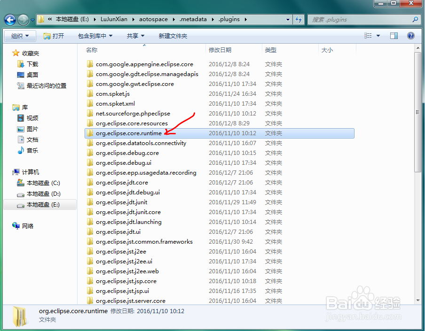
Task: Click the org.eclipse.jst.j2ee.web folder name
Action: click(x=127, y=271)
